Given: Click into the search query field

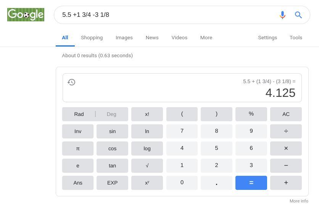Looking at the screenshot, I should [x=164, y=15].
